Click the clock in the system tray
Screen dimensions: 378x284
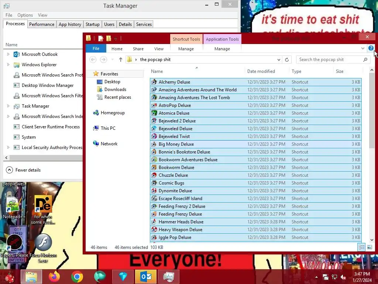coord(362,277)
